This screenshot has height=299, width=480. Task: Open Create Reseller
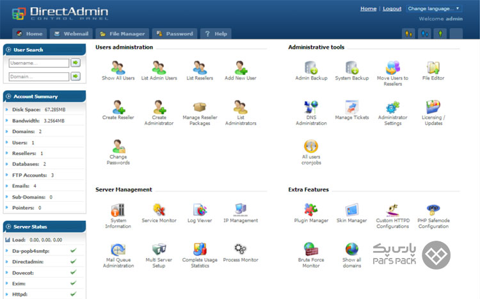pyautogui.click(x=118, y=110)
